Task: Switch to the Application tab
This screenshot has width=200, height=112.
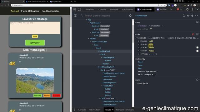Action: pos(127,10)
